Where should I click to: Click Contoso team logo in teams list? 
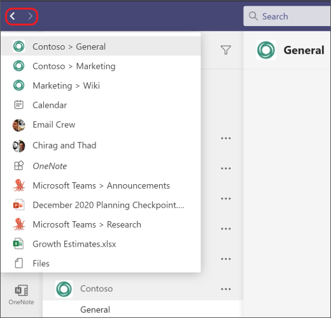(x=64, y=289)
